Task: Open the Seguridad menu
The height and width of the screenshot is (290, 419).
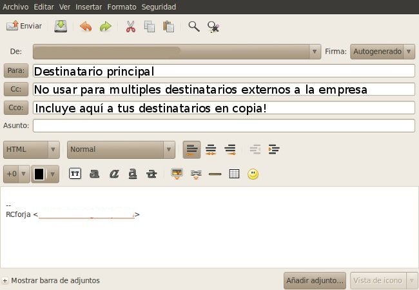Action: pyautogui.click(x=158, y=6)
